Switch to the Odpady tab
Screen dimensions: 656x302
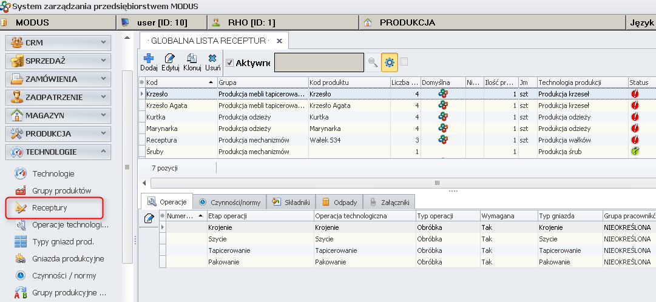(x=339, y=202)
